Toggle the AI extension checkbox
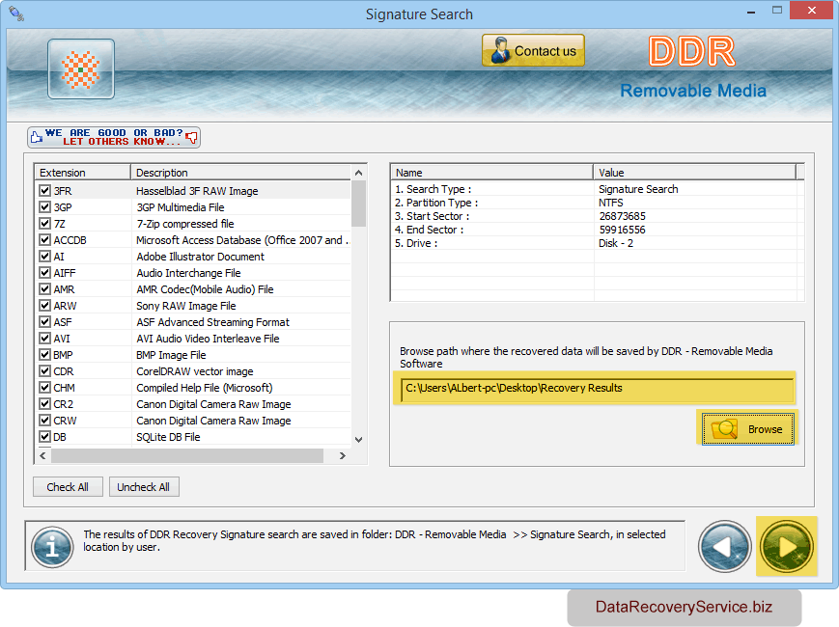This screenshot has height=627, width=839. 45,256
